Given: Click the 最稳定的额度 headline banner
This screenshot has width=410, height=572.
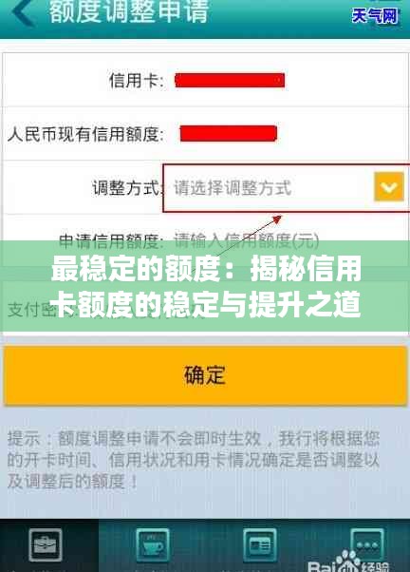Looking at the screenshot, I should tap(205, 286).
